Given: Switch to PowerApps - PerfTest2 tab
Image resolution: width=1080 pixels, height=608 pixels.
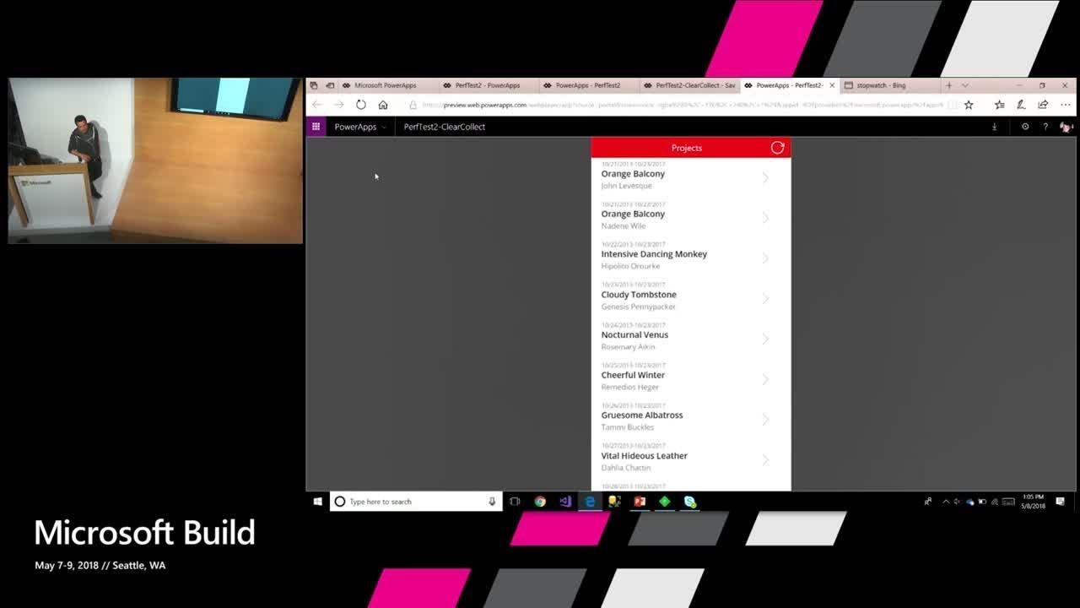Looking at the screenshot, I should [x=588, y=85].
